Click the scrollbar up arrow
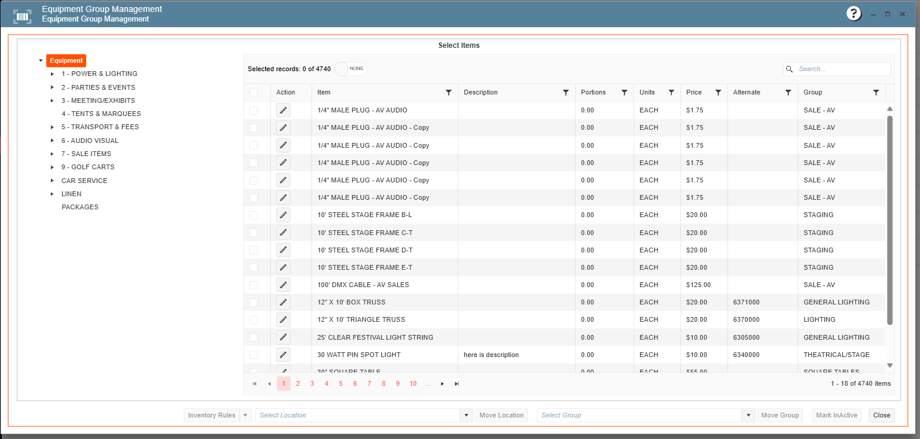The height and width of the screenshot is (439, 920). click(x=890, y=109)
